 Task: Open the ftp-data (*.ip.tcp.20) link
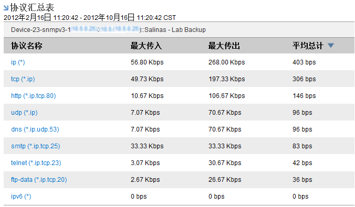click(x=39, y=180)
